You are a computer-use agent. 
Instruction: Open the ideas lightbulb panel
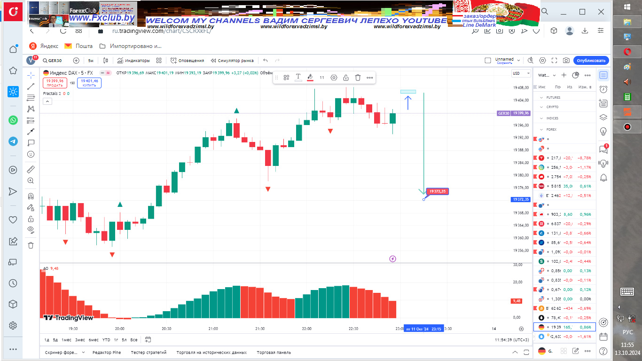tap(603, 131)
